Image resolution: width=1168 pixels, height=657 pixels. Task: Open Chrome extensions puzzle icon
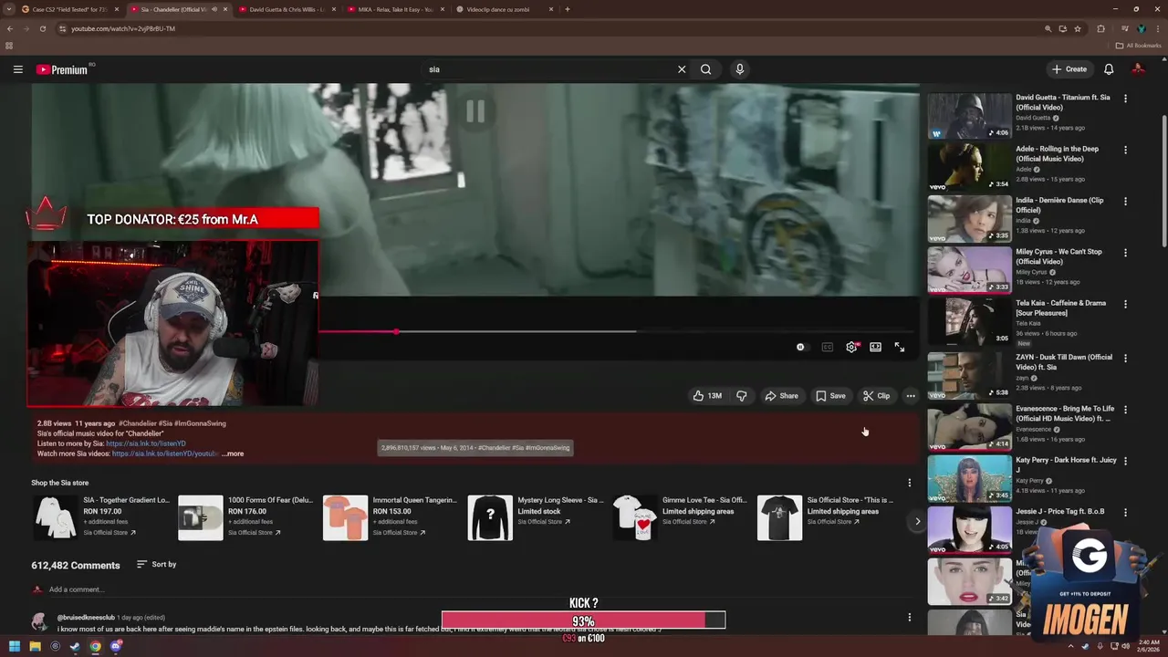[x=1100, y=28]
